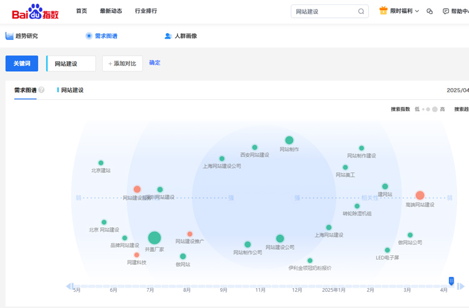Click the 网站建设 keyword input field
Screen dimensions: 469x308
click(72, 64)
